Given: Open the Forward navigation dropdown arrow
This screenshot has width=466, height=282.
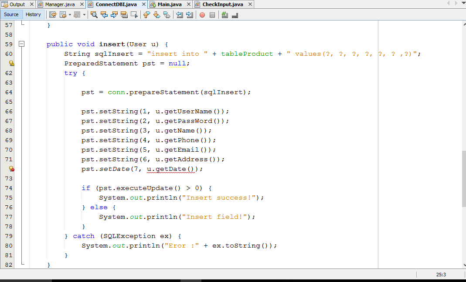Looking at the screenshot, I should pos(84,15).
